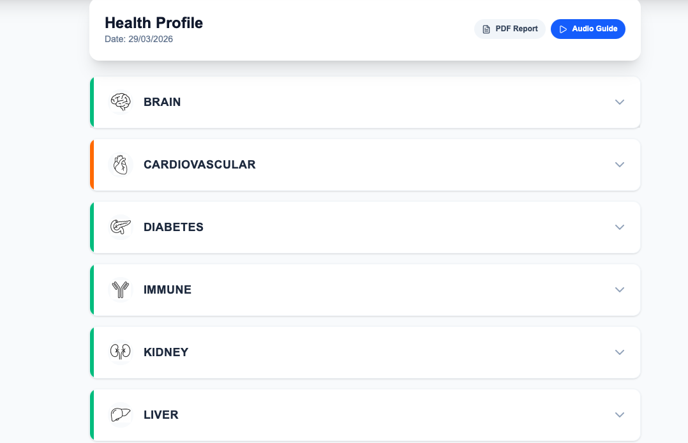This screenshot has height=443, width=688.
Task: Click the liver icon beside LIVER
Action: pyautogui.click(x=120, y=414)
